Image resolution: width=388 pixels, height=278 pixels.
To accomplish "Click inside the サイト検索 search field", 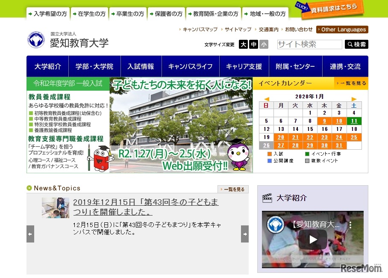I will [x=309, y=44].
